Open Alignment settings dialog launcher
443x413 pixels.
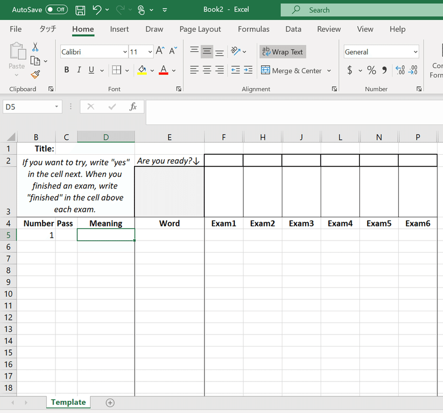click(x=334, y=89)
